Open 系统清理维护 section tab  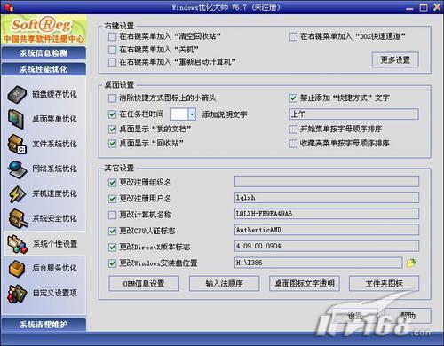tap(44, 325)
